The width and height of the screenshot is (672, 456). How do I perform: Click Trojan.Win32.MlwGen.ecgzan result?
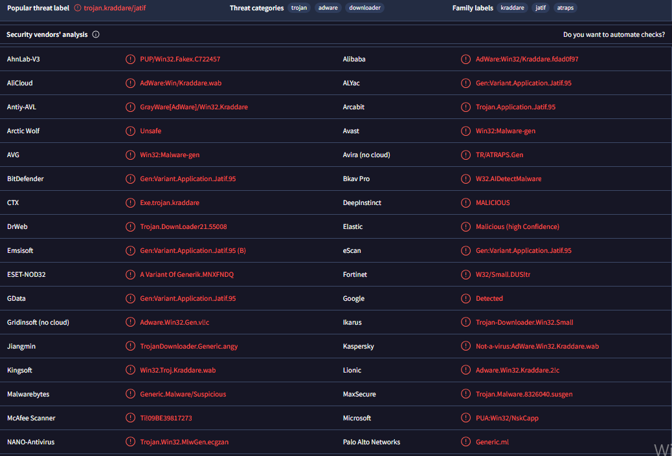(x=185, y=442)
